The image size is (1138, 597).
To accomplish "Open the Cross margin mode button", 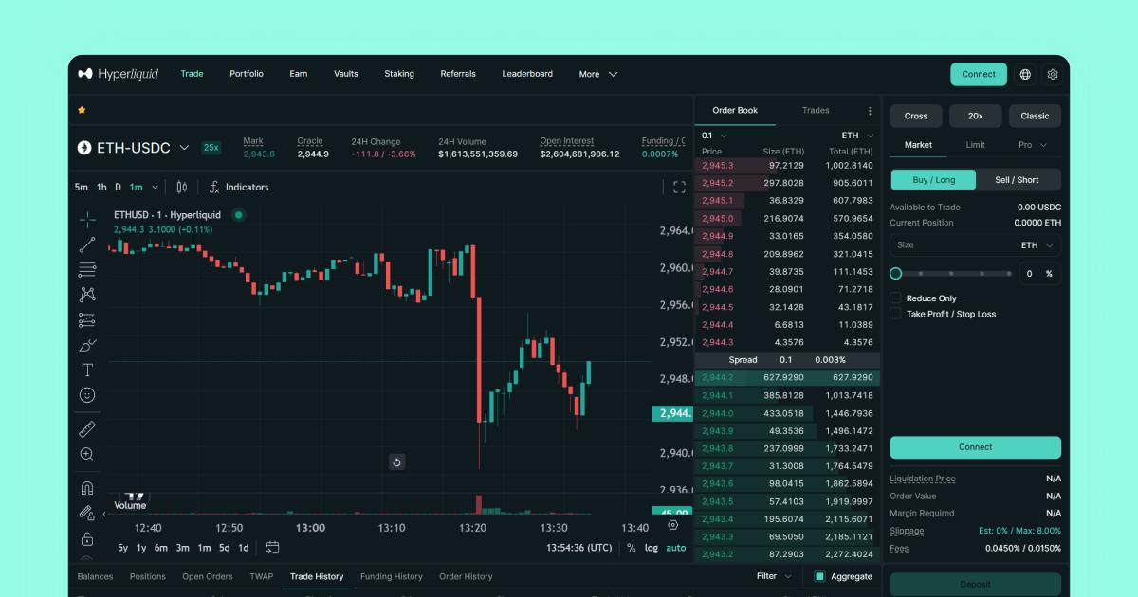I will point(916,116).
